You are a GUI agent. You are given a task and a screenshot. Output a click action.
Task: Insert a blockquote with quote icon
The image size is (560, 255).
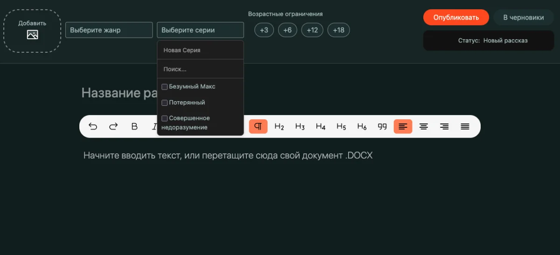(x=382, y=126)
